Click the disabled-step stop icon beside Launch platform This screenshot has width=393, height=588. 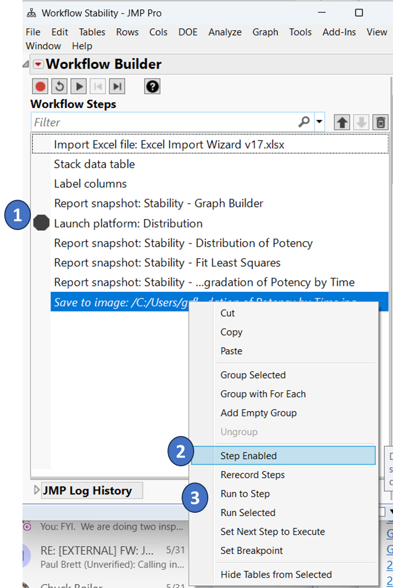click(x=41, y=224)
